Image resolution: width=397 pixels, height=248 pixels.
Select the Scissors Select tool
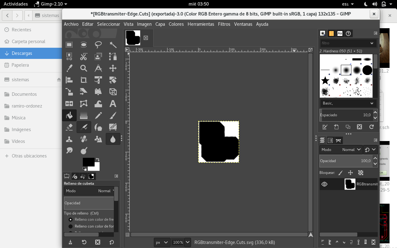pyautogui.click(x=84, y=56)
